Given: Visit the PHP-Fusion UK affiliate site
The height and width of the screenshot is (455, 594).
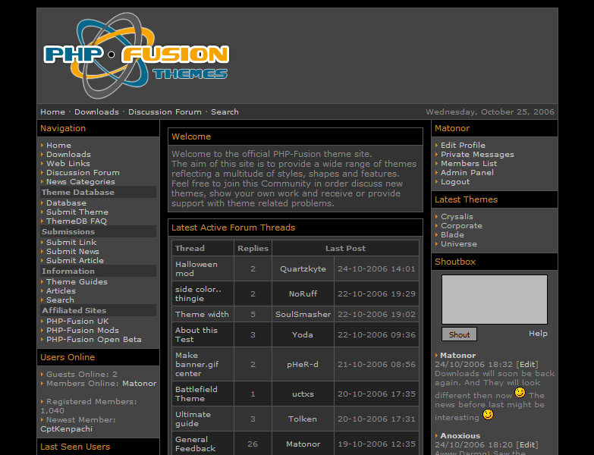Looking at the screenshot, I should point(77,321).
